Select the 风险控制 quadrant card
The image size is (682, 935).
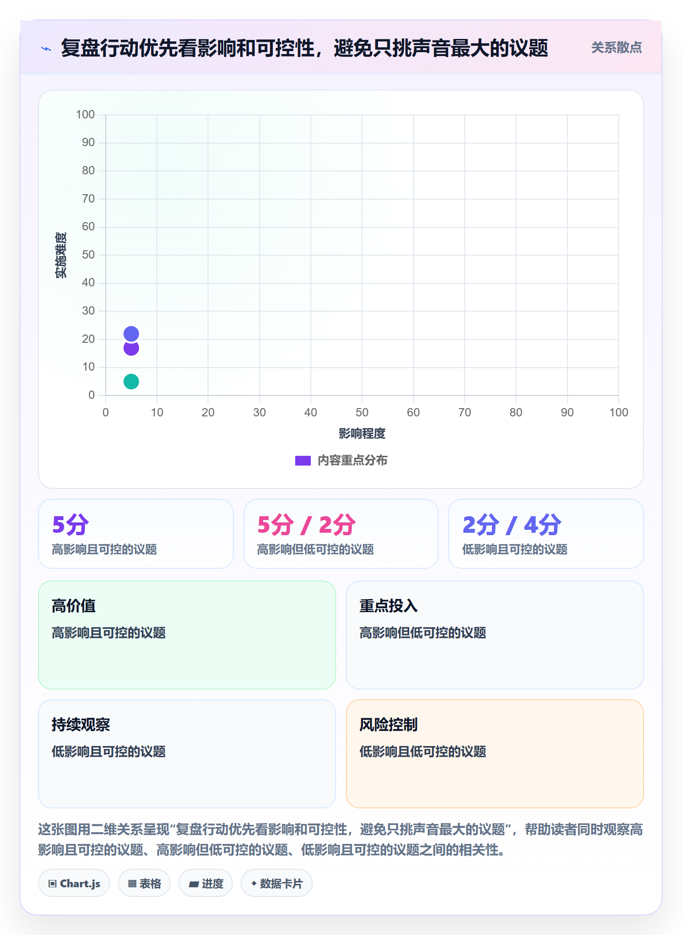495,754
